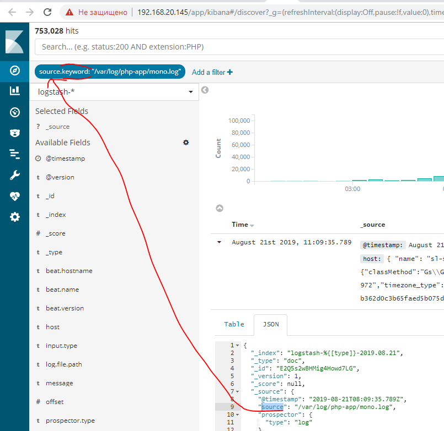Viewport: 444px width, 431px height.
Task: Open Management gear icon in sidebar
Action: [15, 217]
